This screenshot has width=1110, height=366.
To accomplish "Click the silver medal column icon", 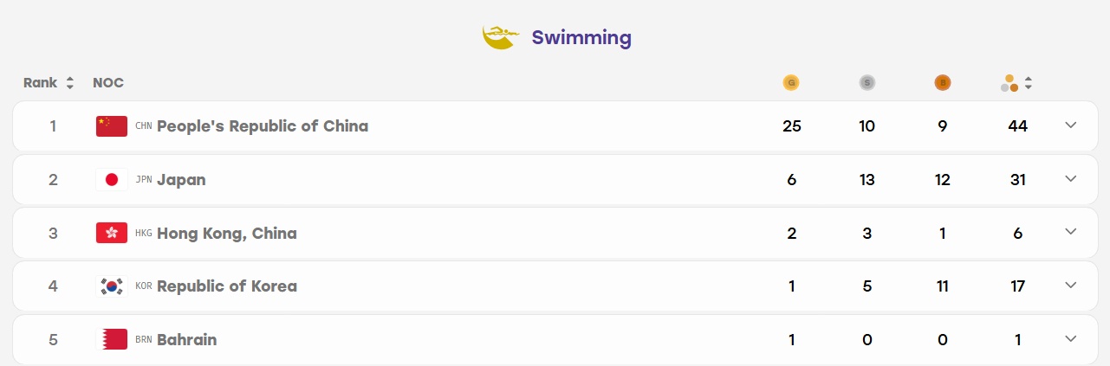I will pos(867,83).
